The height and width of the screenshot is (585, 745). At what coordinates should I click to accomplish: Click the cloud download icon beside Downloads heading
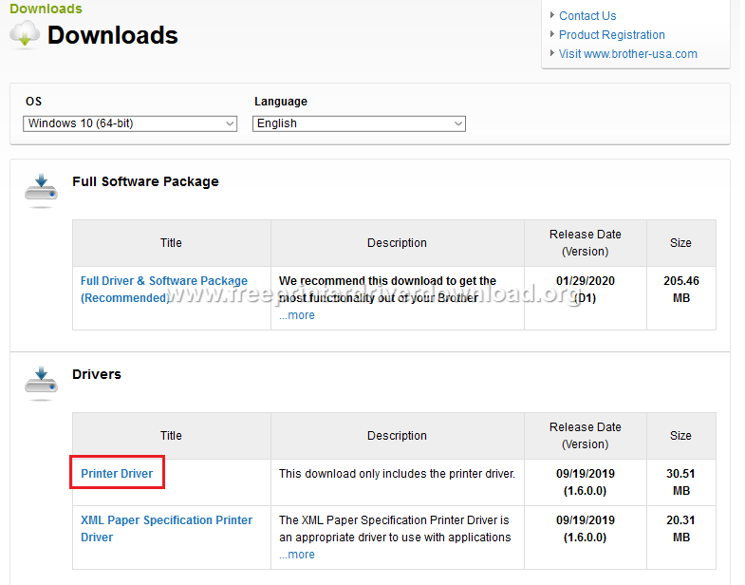[x=25, y=35]
